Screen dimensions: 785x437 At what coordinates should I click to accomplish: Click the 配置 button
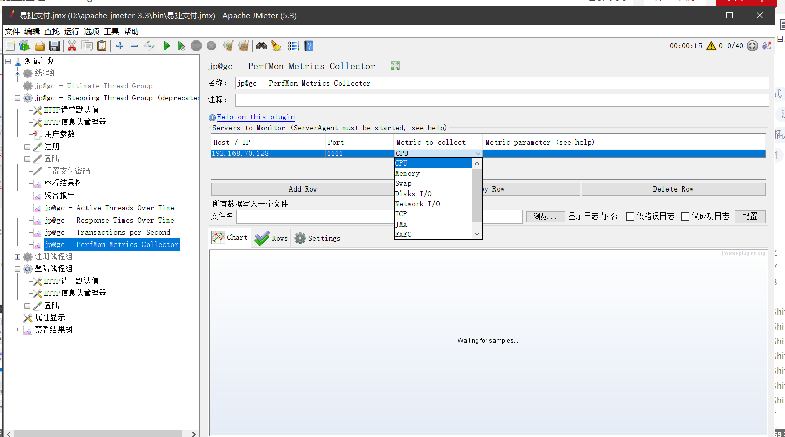coord(749,216)
